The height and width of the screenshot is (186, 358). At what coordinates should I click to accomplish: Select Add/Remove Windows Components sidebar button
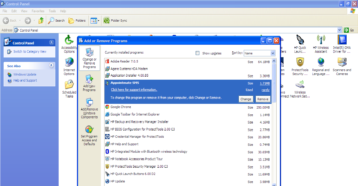89,109
